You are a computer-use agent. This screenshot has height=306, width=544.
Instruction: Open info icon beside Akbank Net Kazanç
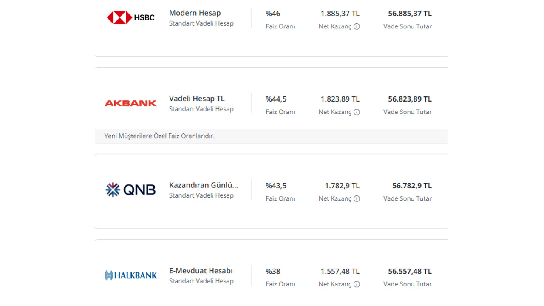[x=357, y=112]
